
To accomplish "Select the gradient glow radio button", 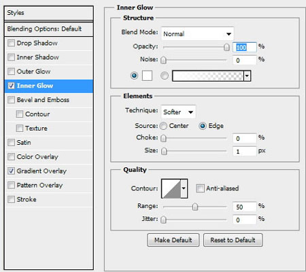I will click(165, 75).
